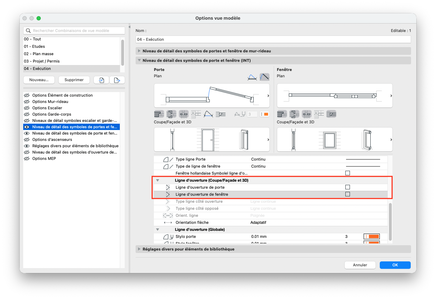Screen dimensions: 436x299
Task: Check Ligne d'ouverture de fenêtre box
Action: pos(348,194)
